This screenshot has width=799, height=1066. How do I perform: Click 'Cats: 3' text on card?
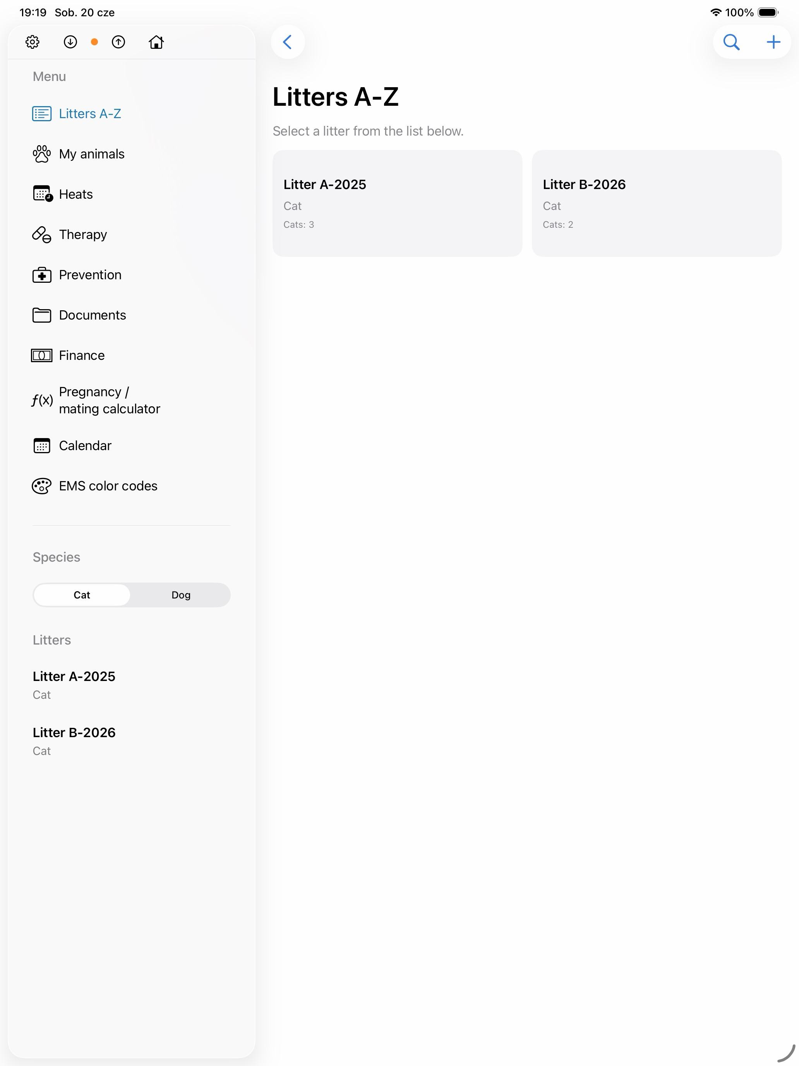(x=298, y=225)
